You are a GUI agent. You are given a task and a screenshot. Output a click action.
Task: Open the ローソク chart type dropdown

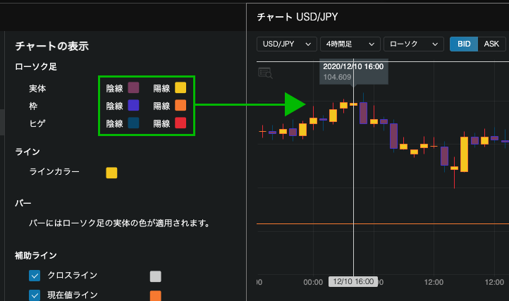pyautogui.click(x=413, y=44)
